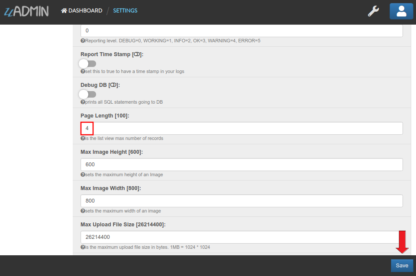Go to Dashboard via home icon

pyautogui.click(x=64, y=11)
